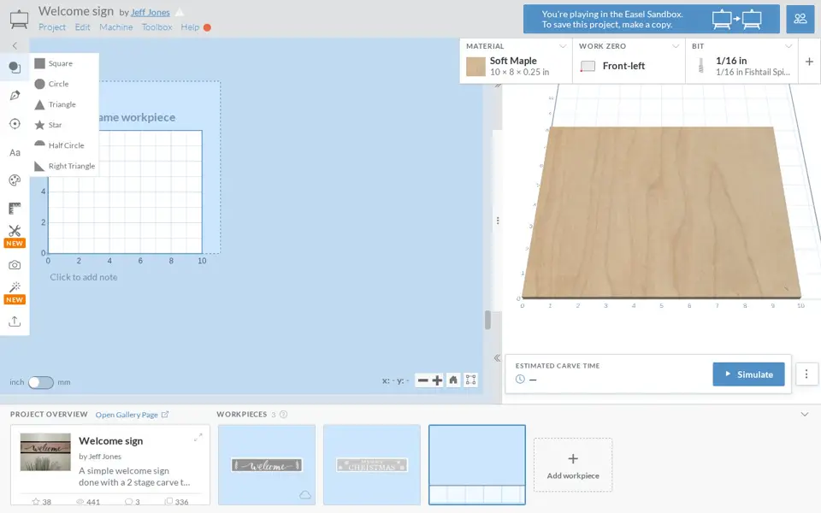Collapse the left sidebar with back arrow
The image size is (821, 513).
tap(15, 45)
